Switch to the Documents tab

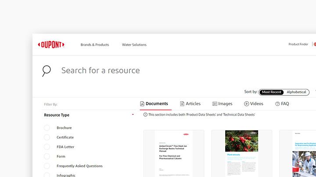click(x=155, y=104)
